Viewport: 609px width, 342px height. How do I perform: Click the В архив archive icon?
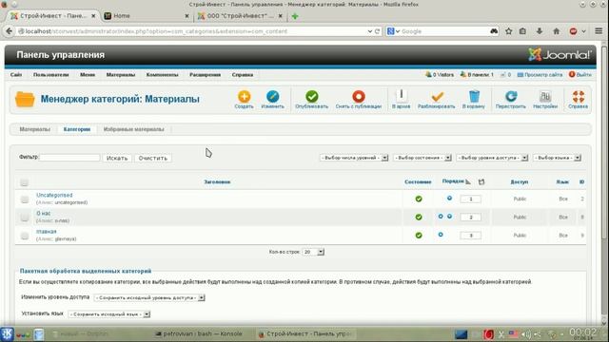(402, 96)
